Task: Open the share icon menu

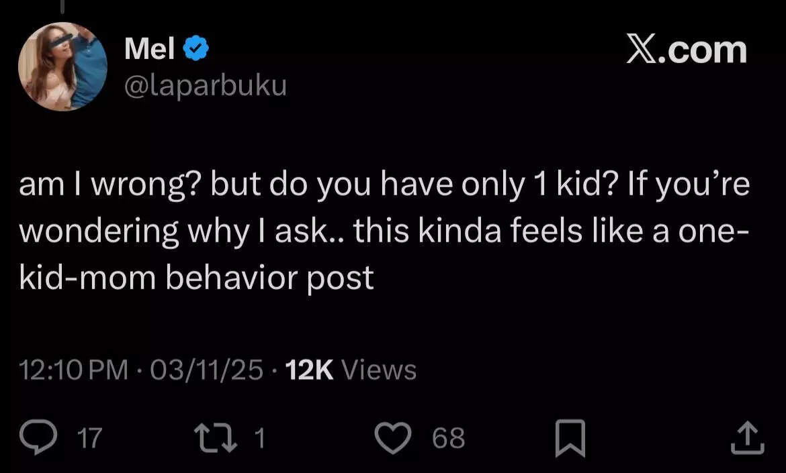Action: click(x=746, y=438)
